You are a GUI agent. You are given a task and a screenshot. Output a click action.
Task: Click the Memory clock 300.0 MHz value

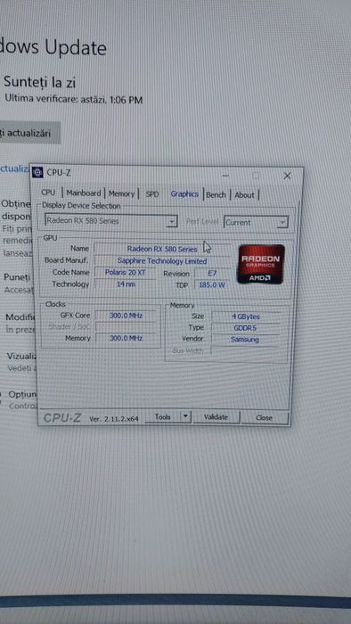coord(126,338)
